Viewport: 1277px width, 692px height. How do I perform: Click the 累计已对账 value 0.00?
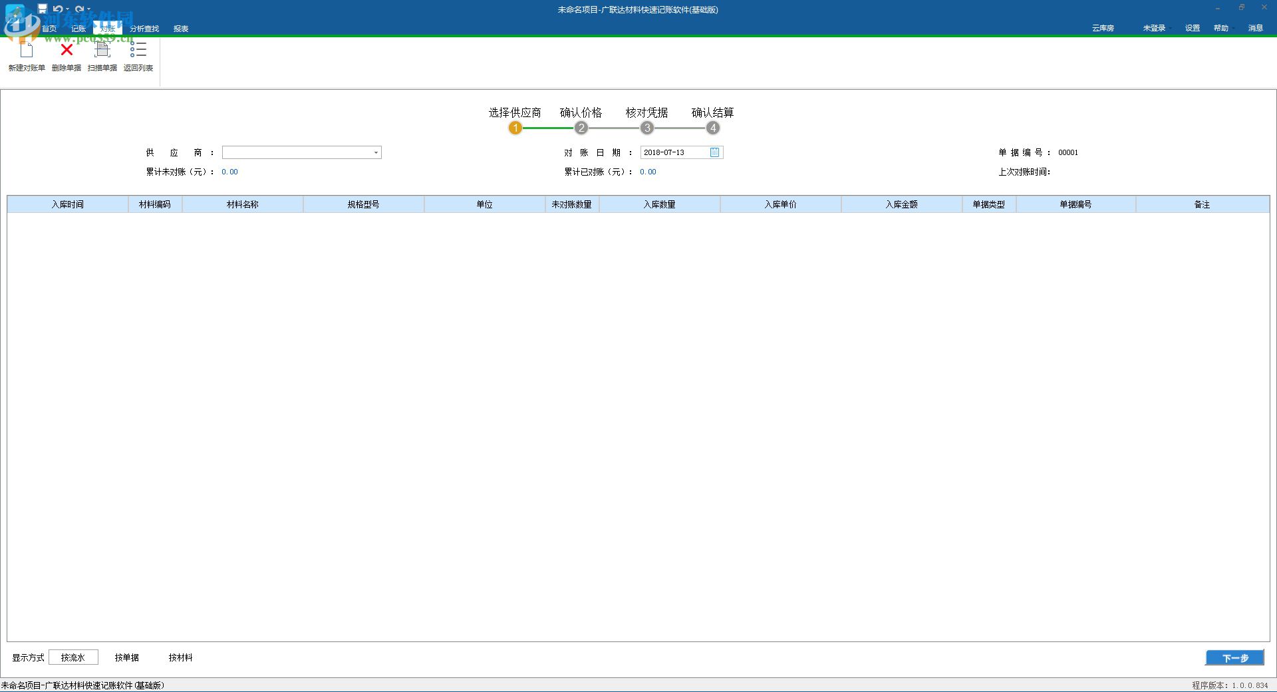tap(648, 172)
